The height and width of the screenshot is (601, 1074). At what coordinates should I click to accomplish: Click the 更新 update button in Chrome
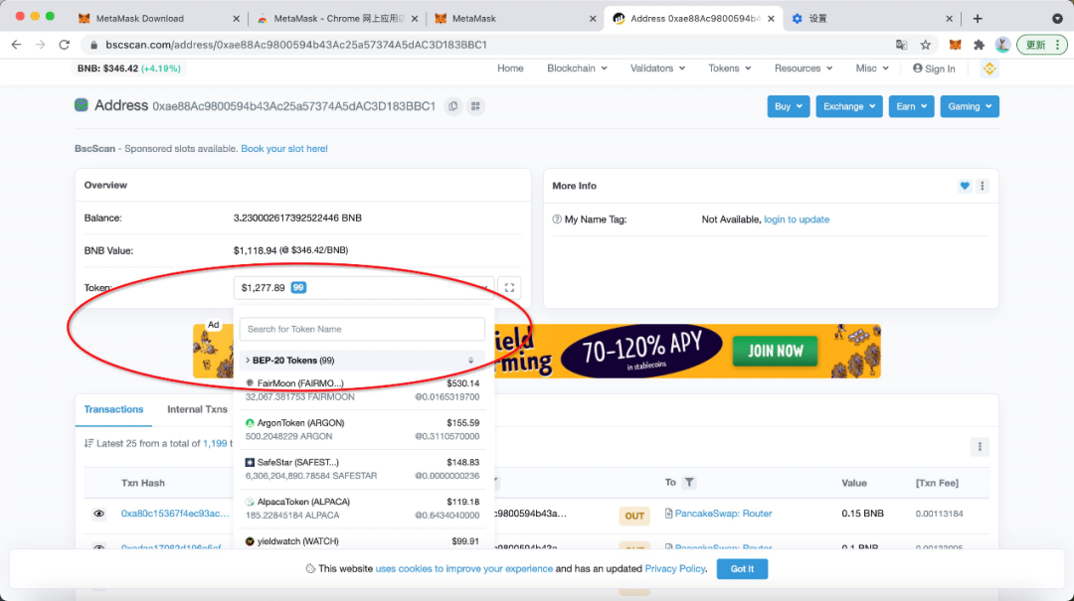pos(1042,45)
